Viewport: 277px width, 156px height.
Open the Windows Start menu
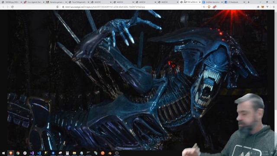coord(3,153)
